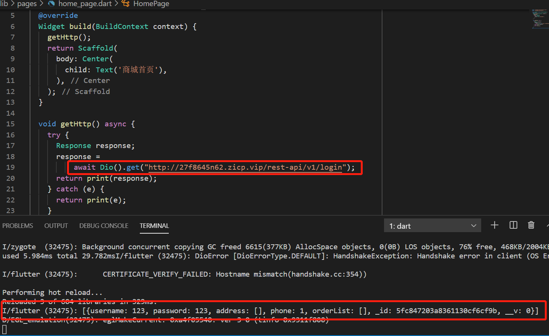549x336 pixels.
Task: Click the 'CERTIFICATE_VERIFY_FAILED' terminal message
Action: pyautogui.click(x=156, y=274)
